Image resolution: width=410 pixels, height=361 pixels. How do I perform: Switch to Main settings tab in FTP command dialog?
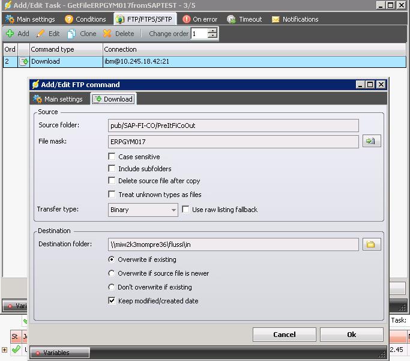click(58, 99)
